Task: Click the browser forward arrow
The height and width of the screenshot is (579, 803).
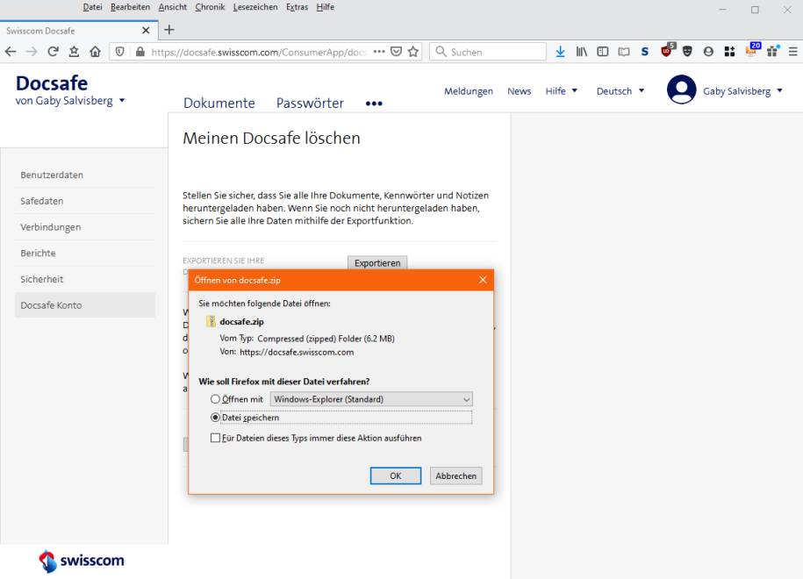Action: click(32, 52)
